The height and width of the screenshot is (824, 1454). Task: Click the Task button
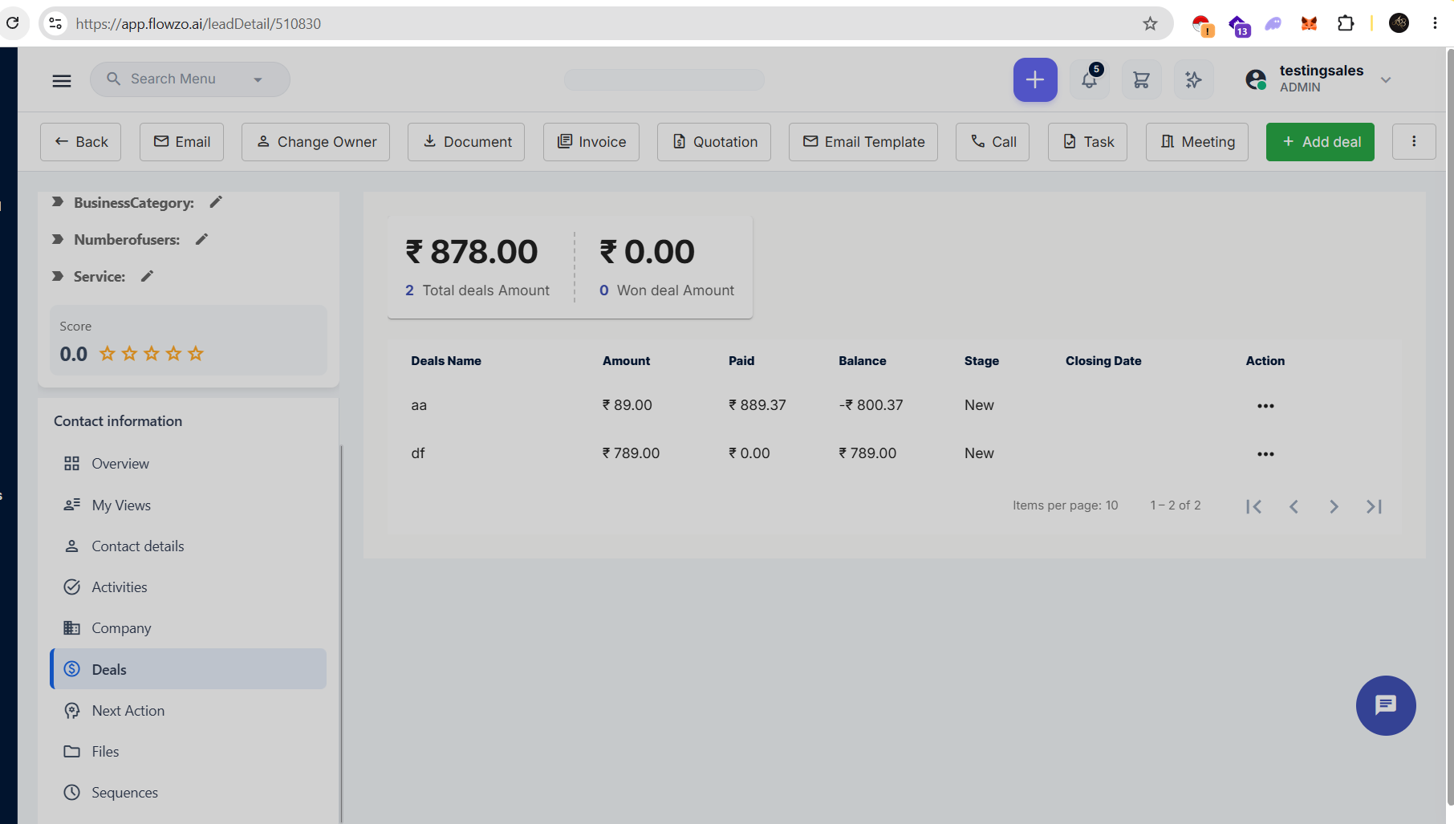1087,142
